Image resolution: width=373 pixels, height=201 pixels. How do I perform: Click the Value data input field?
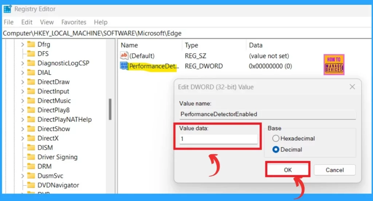click(219, 139)
